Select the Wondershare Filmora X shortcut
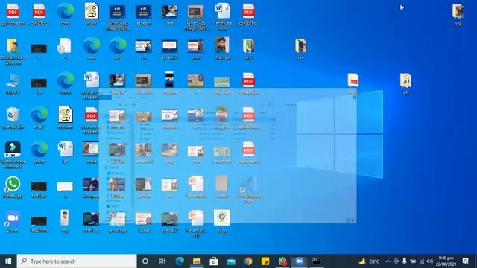This screenshot has height=268, width=477. 13,155
